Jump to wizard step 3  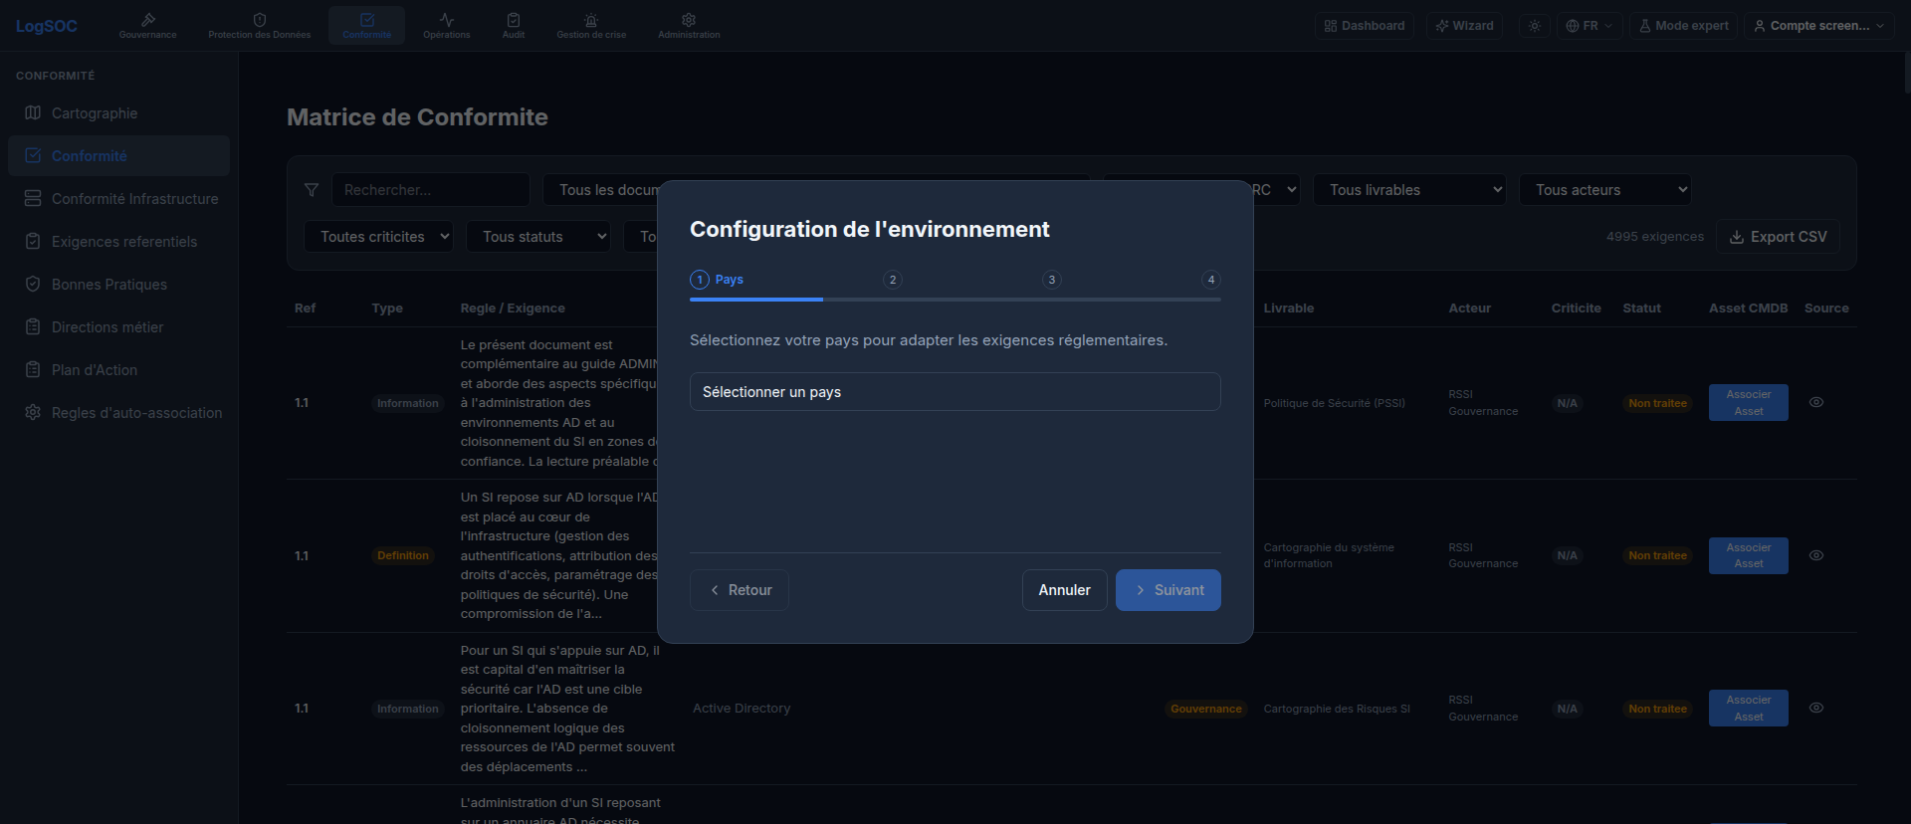point(1052,280)
